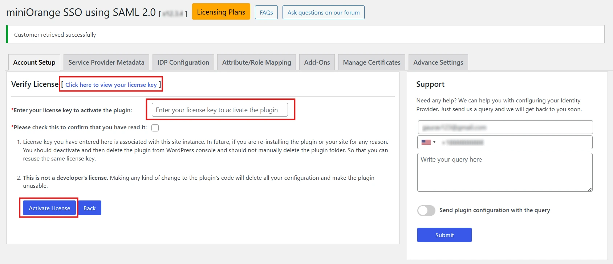Open the FAQs button
Viewport: 613px width, 264px height.
pos(266,12)
